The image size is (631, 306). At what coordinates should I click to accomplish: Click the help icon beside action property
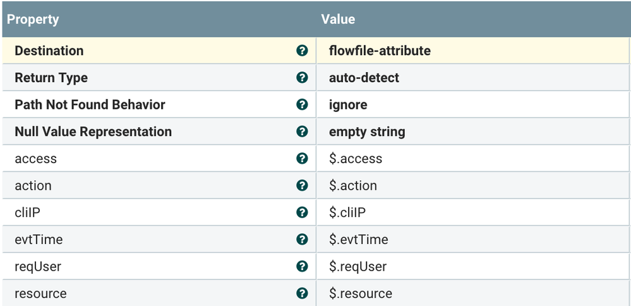pos(302,185)
